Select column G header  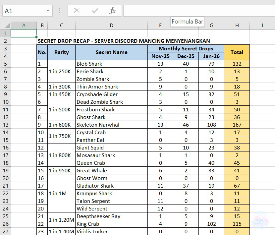click(x=211, y=26)
